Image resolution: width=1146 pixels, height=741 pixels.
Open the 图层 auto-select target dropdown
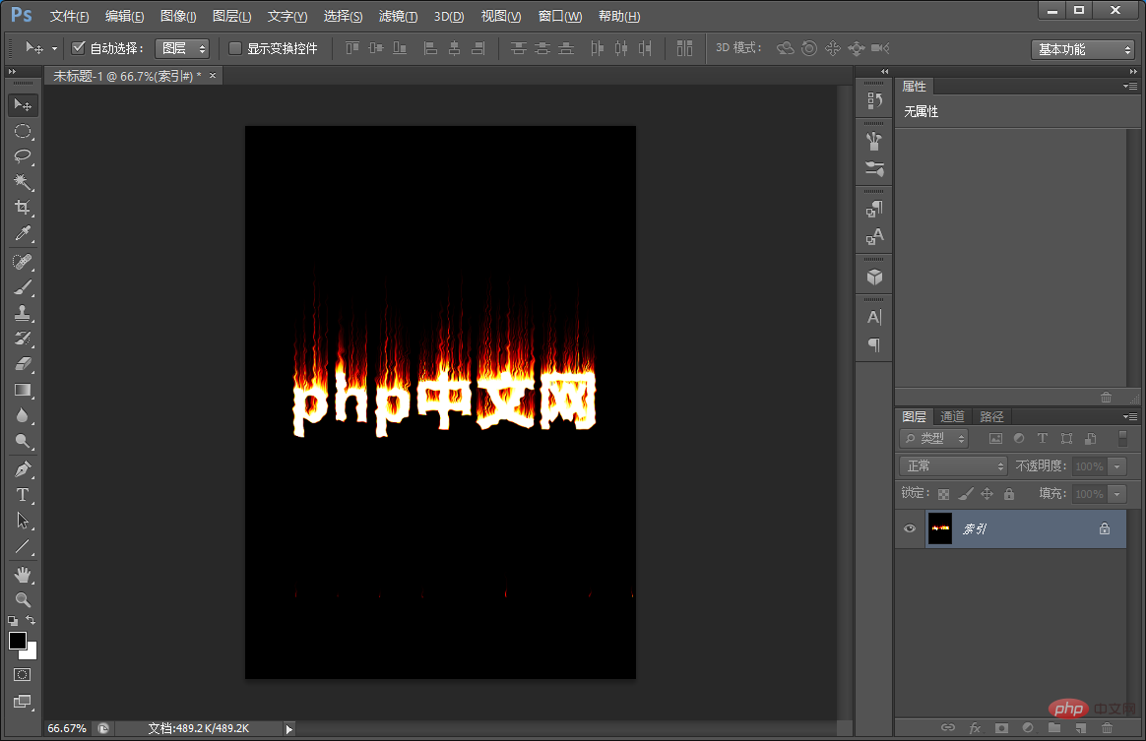click(x=183, y=48)
